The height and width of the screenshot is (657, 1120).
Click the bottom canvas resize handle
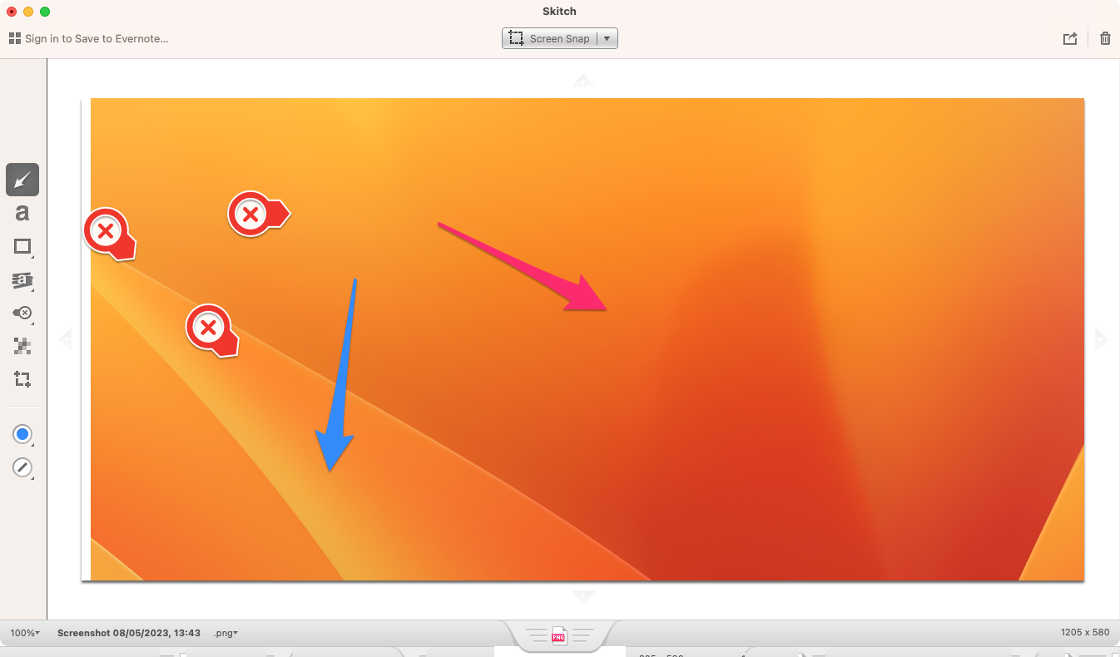pos(583,595)
